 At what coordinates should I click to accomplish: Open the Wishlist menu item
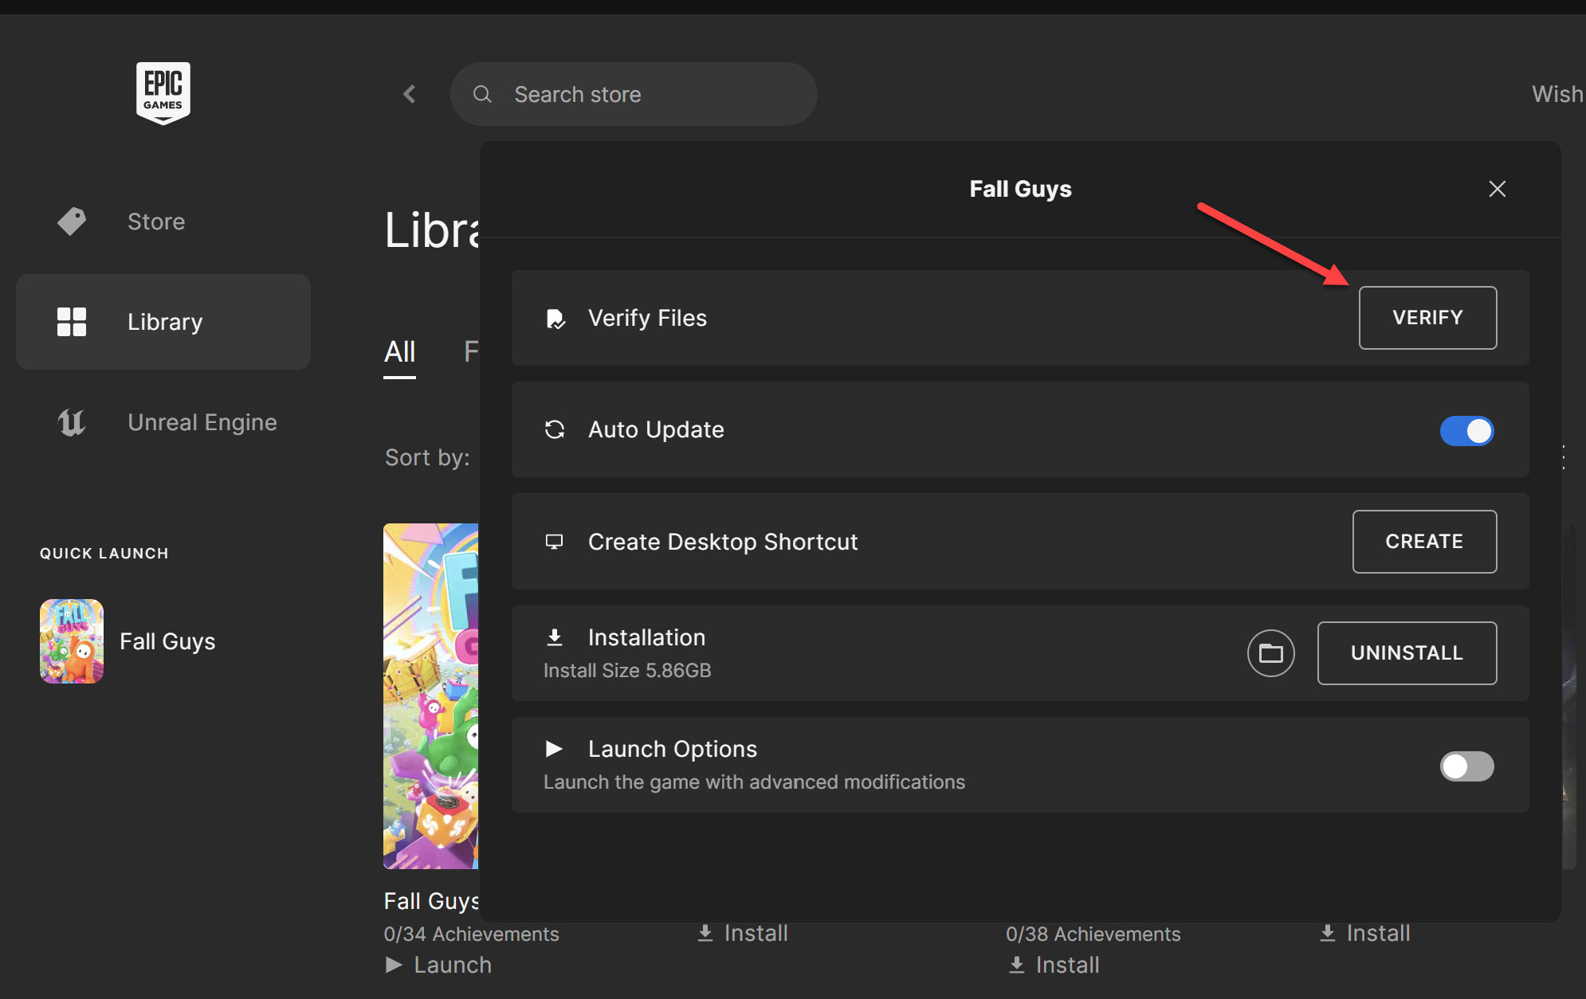[x=1558, y=94]
